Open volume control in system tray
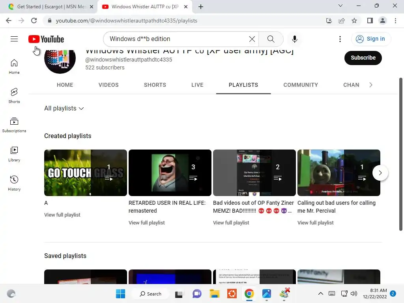The width and height of the screenshot is (404, 303). point(354,294)
